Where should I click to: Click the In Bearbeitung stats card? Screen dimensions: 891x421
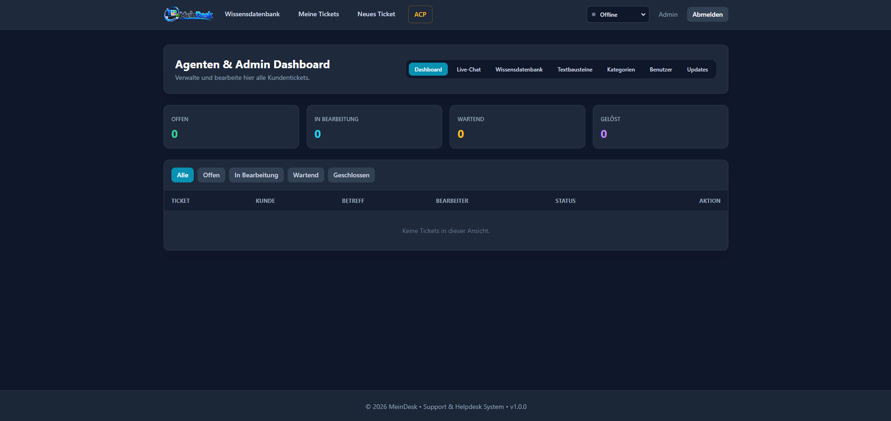tap(374, 127)
